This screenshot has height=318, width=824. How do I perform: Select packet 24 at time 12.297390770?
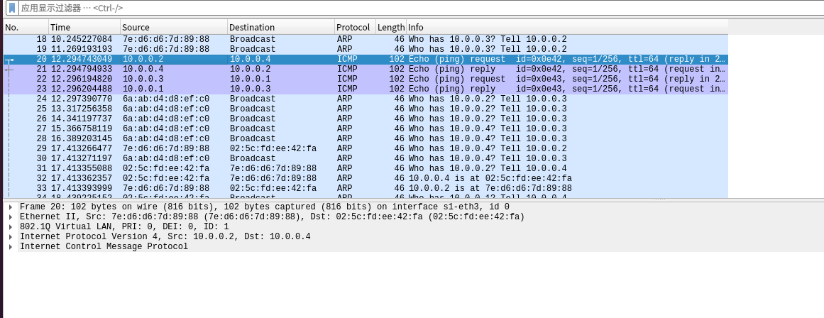[366, 99]
